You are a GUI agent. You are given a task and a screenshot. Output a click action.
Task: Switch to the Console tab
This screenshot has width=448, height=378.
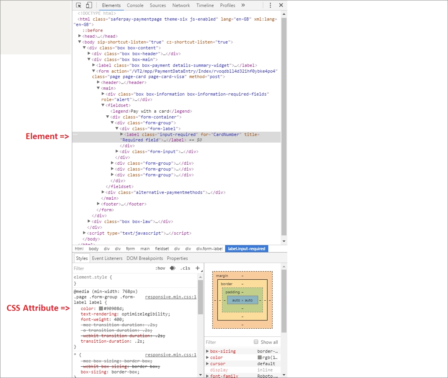coord(135,5)
